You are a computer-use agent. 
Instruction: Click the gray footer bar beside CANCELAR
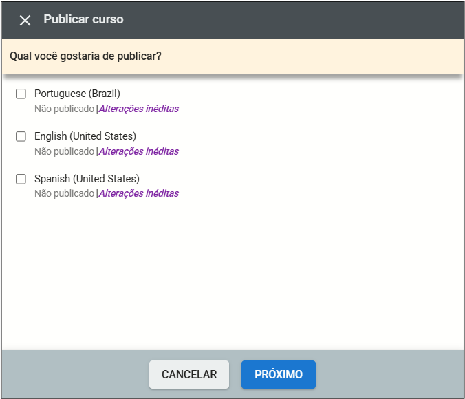pyautogui.click(x=76, y=375)
